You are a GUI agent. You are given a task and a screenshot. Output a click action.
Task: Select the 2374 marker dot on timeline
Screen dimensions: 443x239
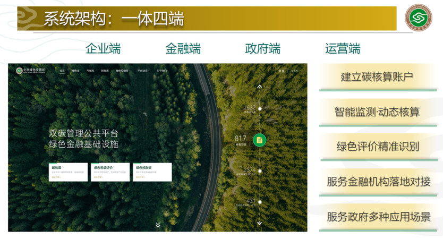260,171
